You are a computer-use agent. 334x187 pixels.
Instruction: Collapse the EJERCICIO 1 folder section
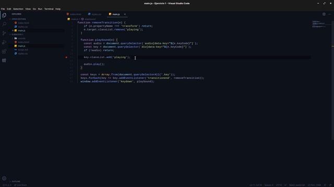click(x=17, y=34)
